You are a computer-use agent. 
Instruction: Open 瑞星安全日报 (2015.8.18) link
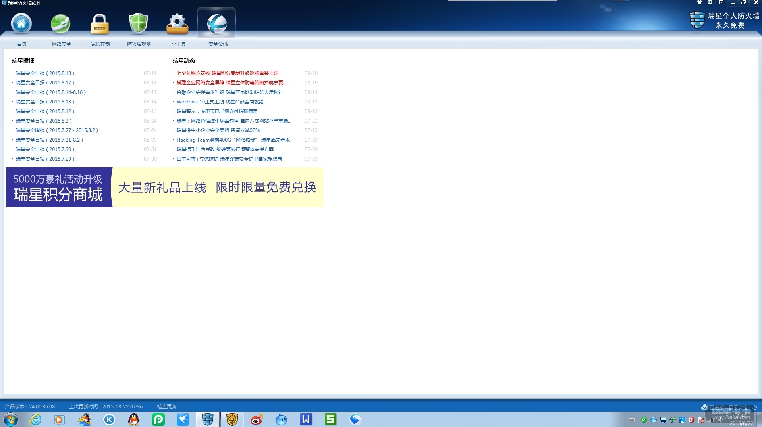45,73
